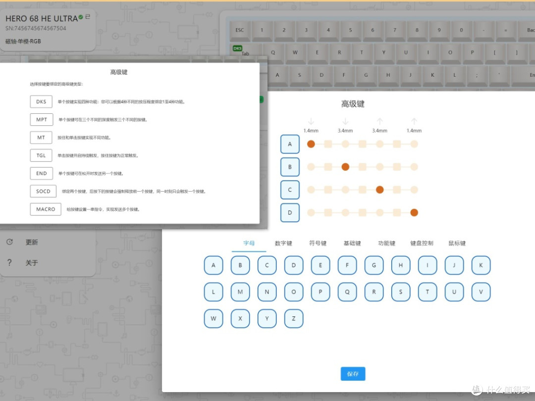Click the P key on keyboard preview
This screenshot has height=401, width=535.
click(x=472, y=53)
